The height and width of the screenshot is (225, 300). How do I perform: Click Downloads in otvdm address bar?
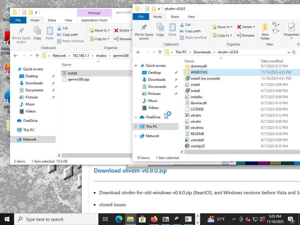(202, 52)
